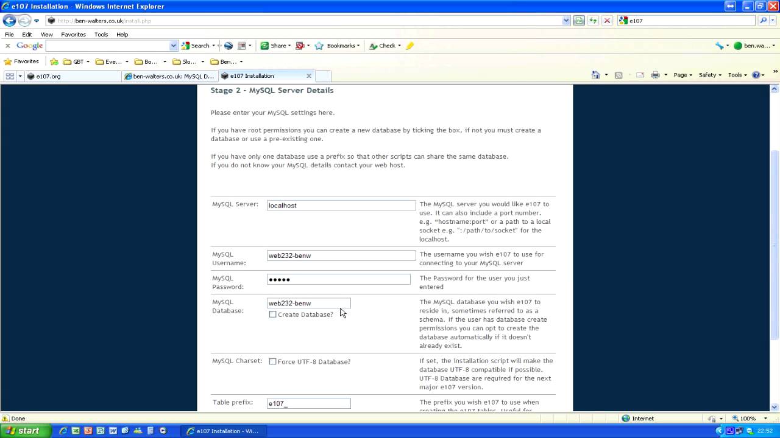Click Add to Favorites Bar star icon
Screen dimensions: 780x438
54,61
